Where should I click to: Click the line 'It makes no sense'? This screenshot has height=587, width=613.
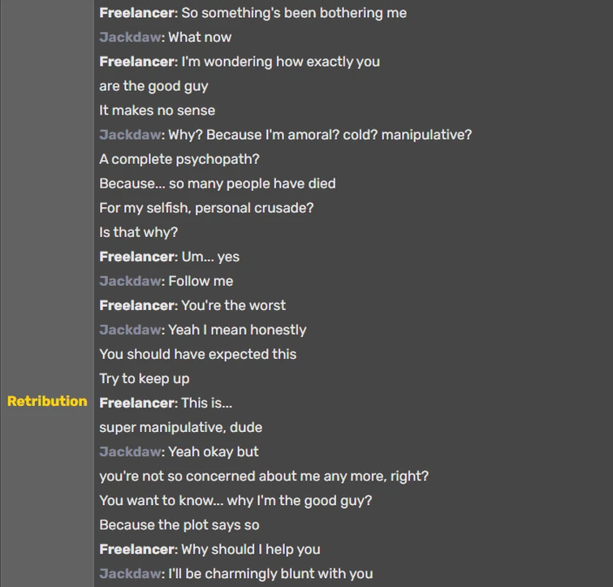coord(158,110)
